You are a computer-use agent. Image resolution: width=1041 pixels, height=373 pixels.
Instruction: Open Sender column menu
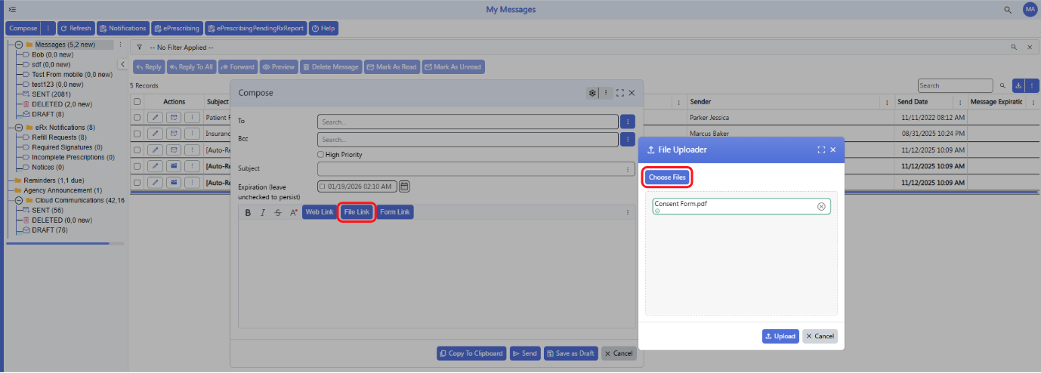(887, 101)
